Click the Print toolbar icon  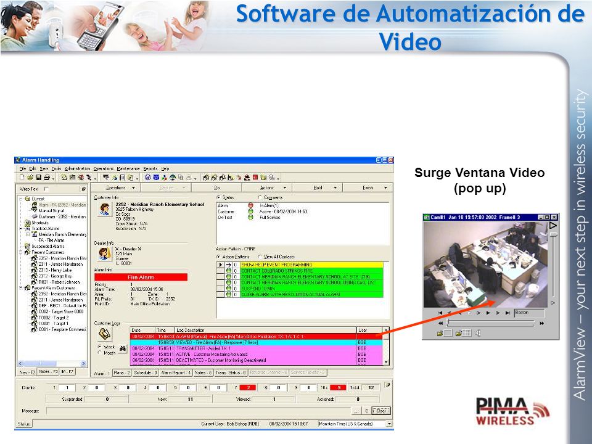[47, 177]
